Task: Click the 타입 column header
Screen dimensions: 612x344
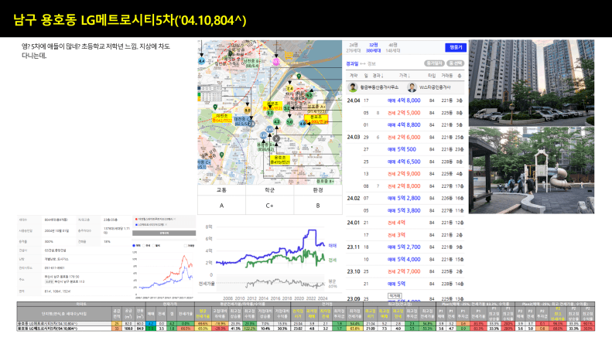Action: click(432, 76)
